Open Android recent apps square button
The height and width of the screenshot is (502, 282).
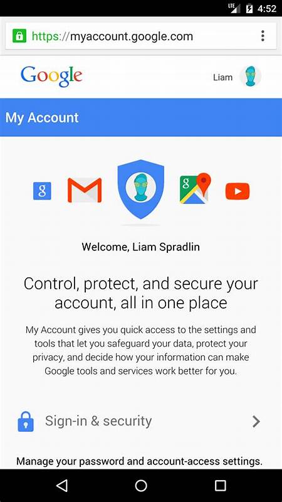220,486
